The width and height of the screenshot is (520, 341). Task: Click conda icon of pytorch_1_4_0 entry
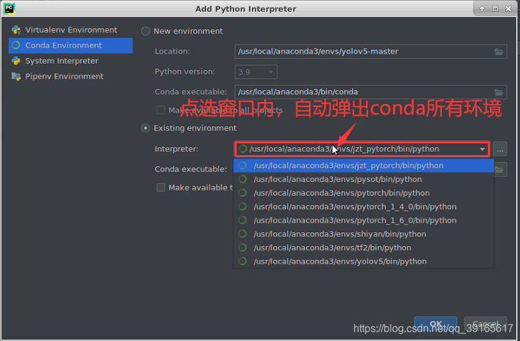(x=243, y=207)
